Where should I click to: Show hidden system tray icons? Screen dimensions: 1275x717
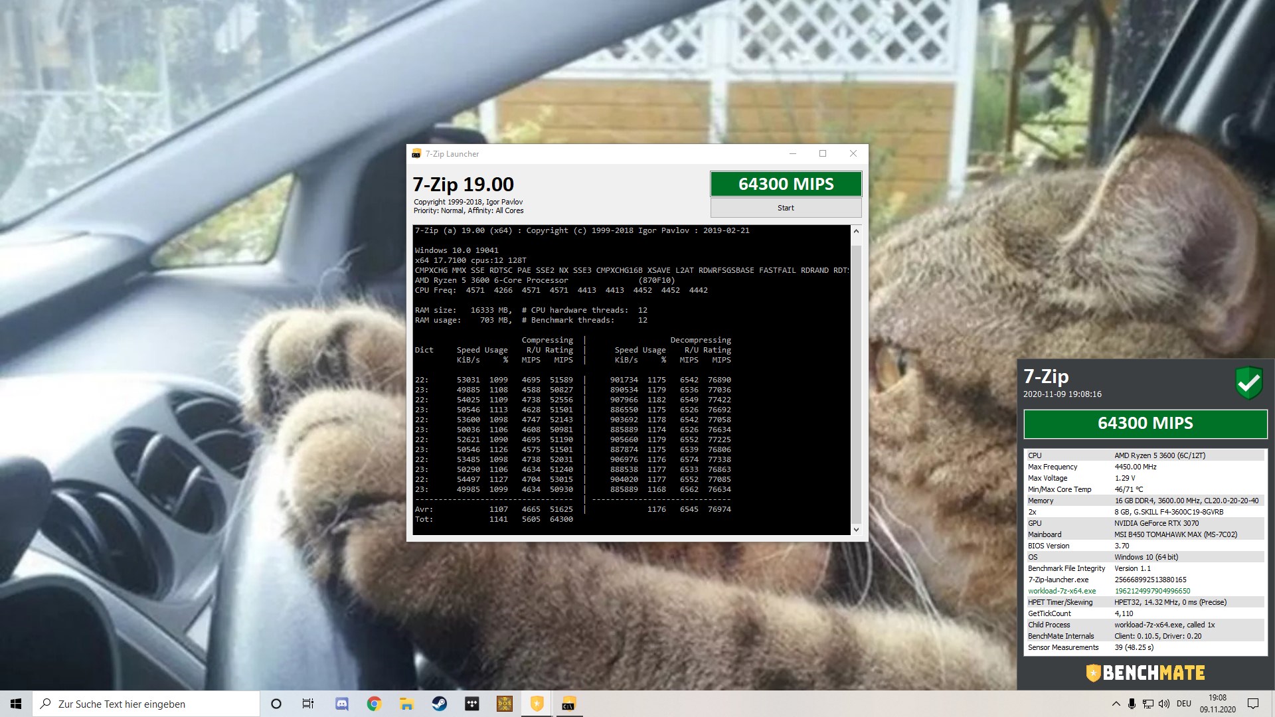tap(1116, 704)
